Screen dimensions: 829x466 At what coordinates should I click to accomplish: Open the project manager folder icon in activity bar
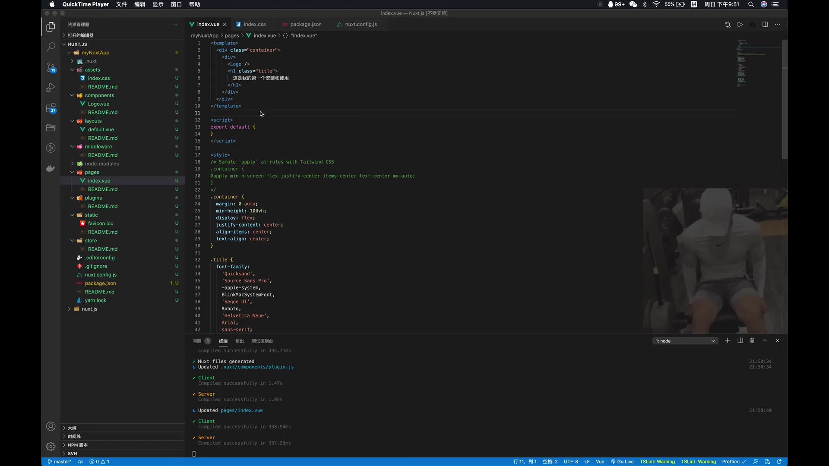(x=51, y=127)
